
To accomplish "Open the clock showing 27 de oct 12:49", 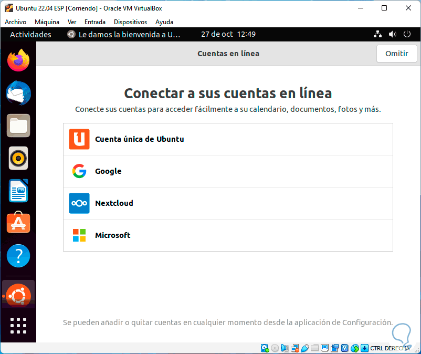I will (x=228, y=34).
